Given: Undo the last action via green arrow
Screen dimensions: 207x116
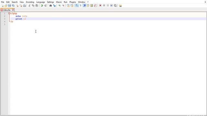Looking at the screenshot, I should [x=42, y=5].
